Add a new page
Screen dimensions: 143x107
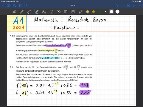128,6
